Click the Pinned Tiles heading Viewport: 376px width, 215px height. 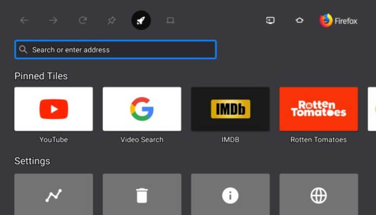tap(41, 76)
